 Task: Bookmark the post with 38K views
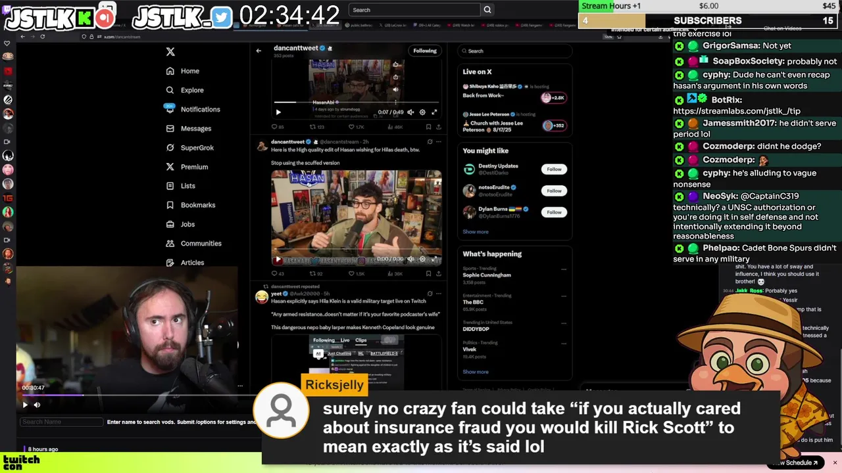pos(428,273)
